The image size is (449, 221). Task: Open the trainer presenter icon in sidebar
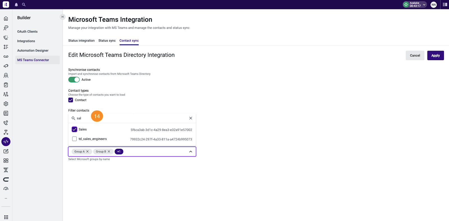6,170
